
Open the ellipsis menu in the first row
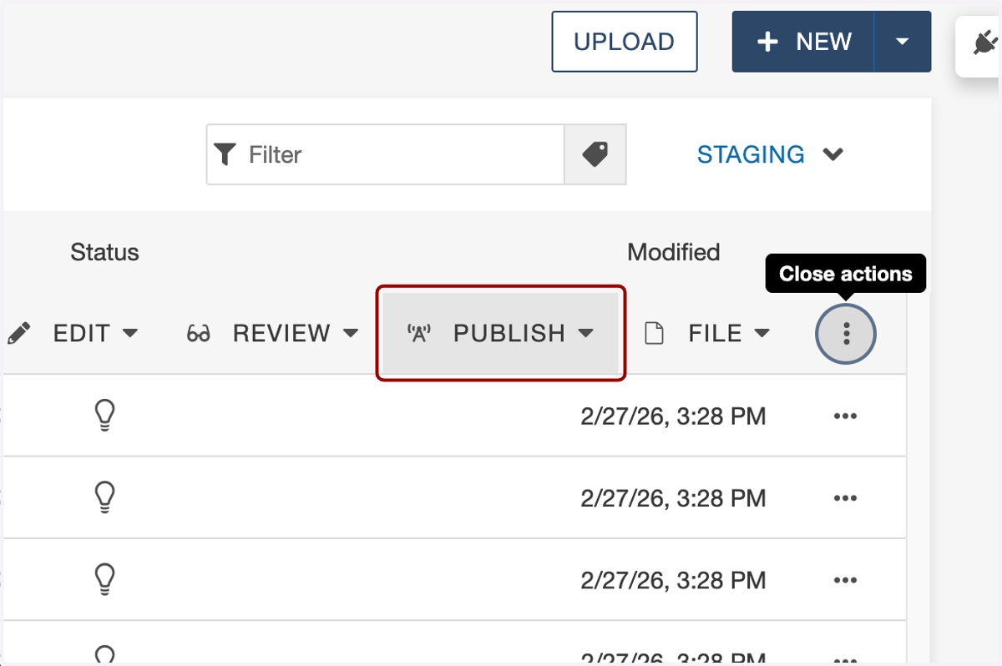846,416
